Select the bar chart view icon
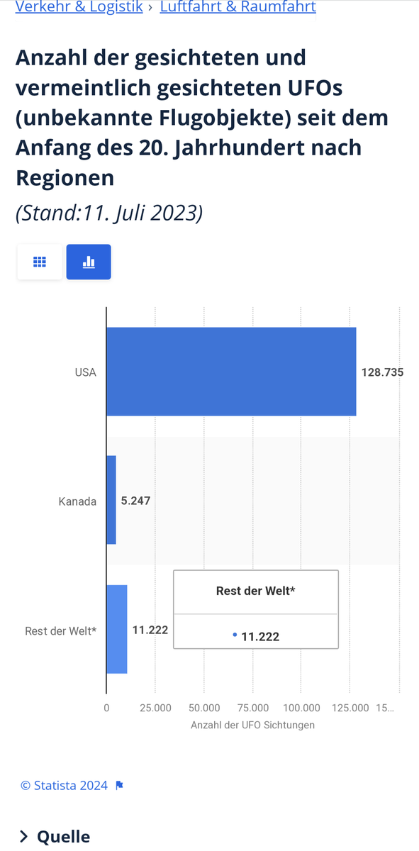Image resolution: width=419 pixels, height=851 pixels. point(89,262)
